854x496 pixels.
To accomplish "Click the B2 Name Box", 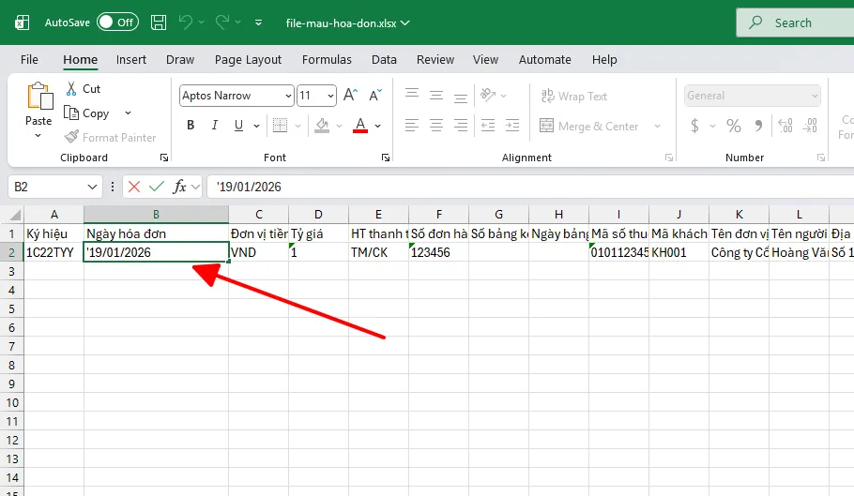I will (x=55, y=187).
